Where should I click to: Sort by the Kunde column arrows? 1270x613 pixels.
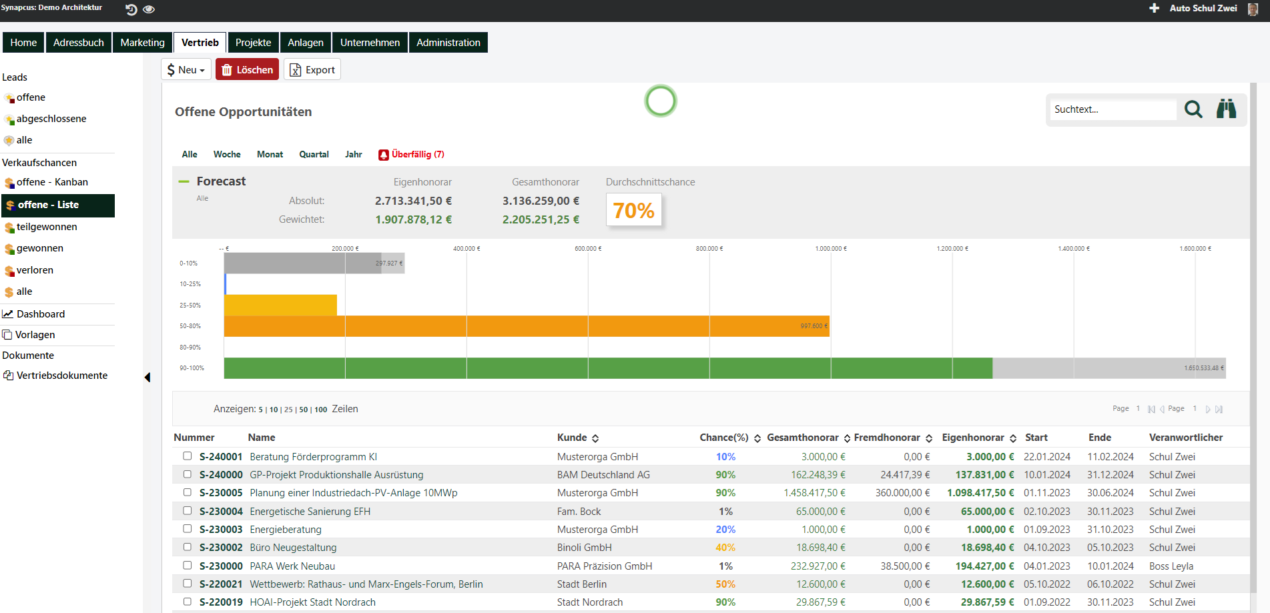(x=595, y=438)
